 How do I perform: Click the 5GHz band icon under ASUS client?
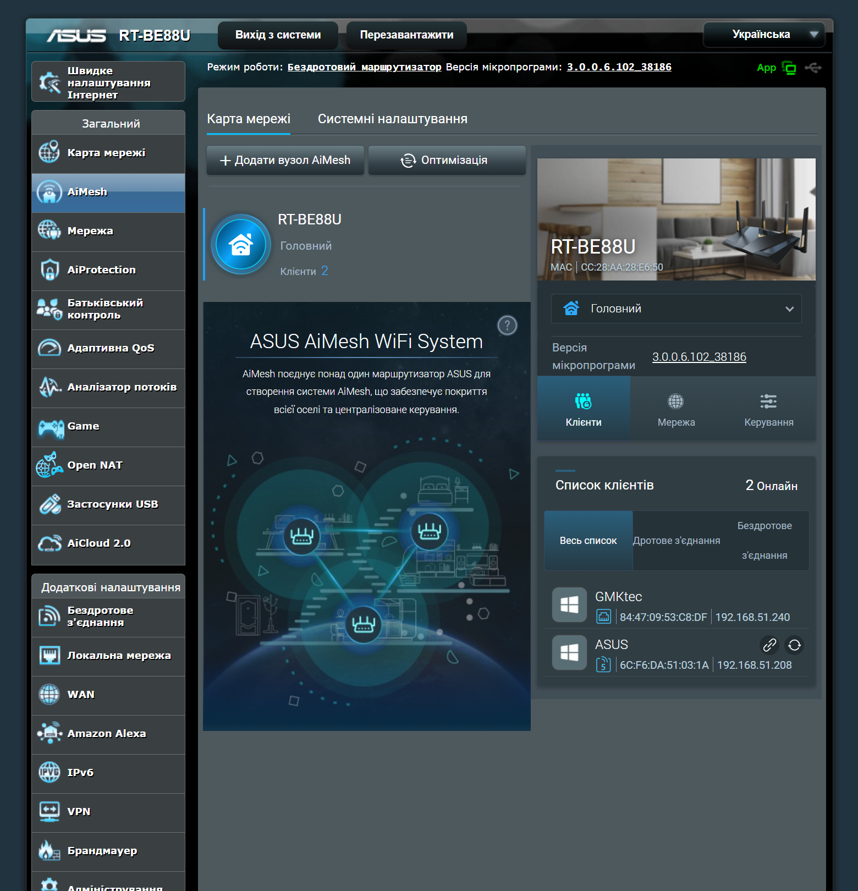(x=603, y=664)
